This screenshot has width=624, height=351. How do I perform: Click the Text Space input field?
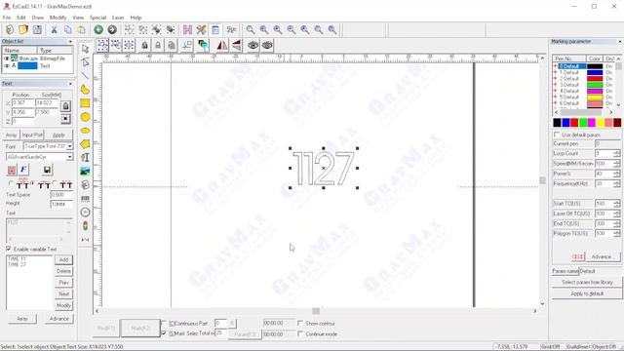(61, 195)
